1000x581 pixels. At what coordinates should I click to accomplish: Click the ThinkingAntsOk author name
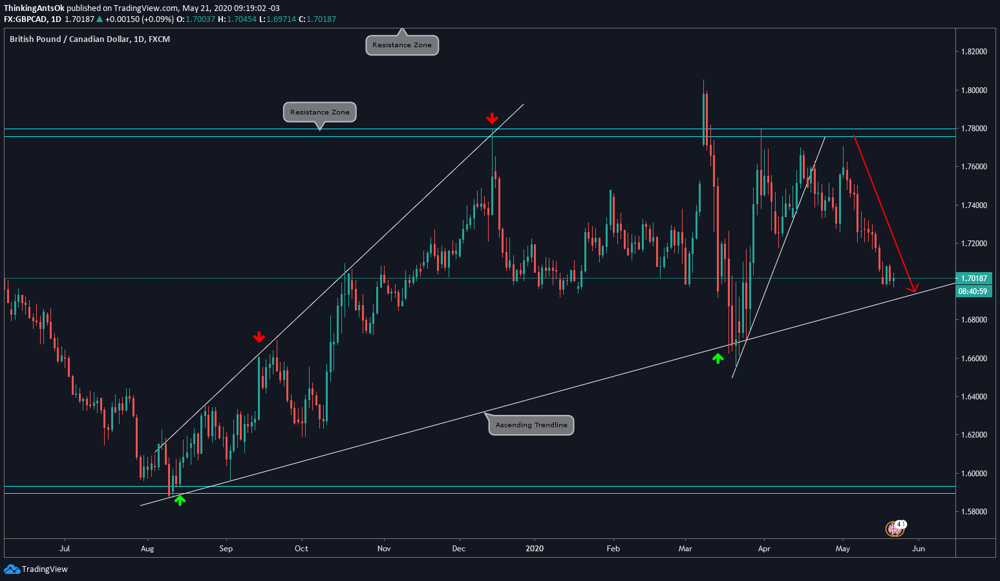pyautogui.click(x=34, y=8)
